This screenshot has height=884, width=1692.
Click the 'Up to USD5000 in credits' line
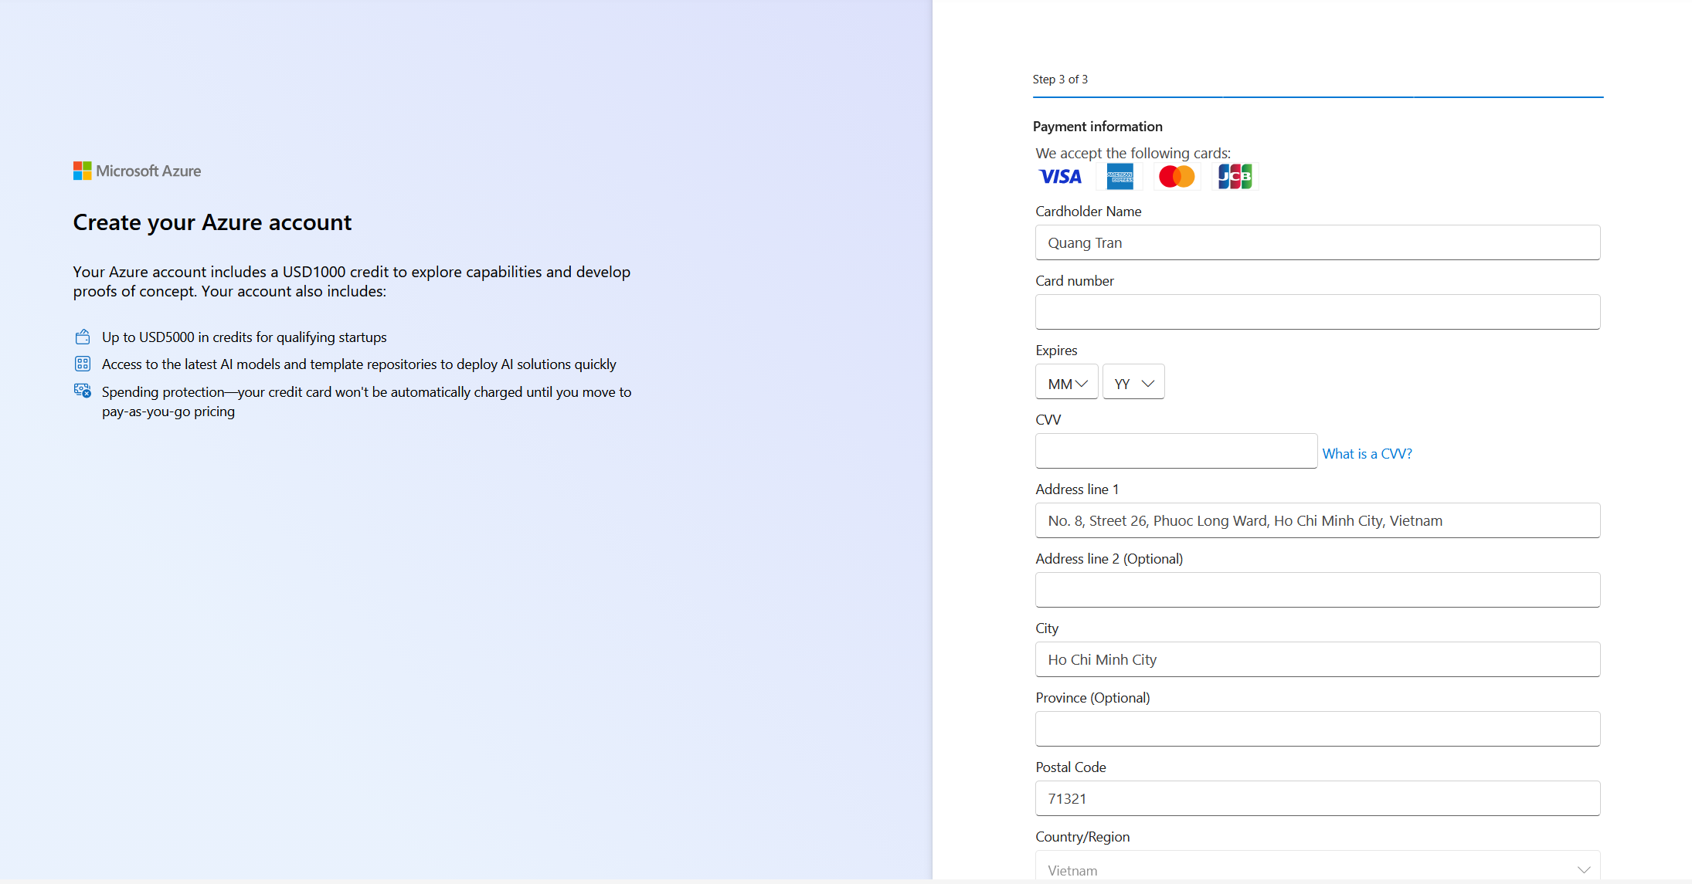(244, 337)
